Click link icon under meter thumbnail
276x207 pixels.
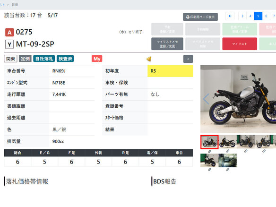[x=228, y=170]
